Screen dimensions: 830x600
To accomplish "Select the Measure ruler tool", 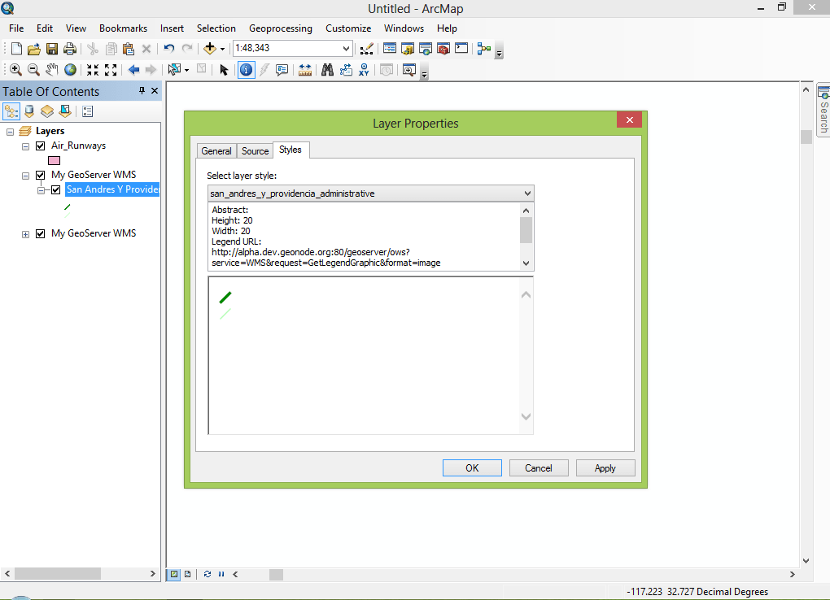I will click(305, 70).
